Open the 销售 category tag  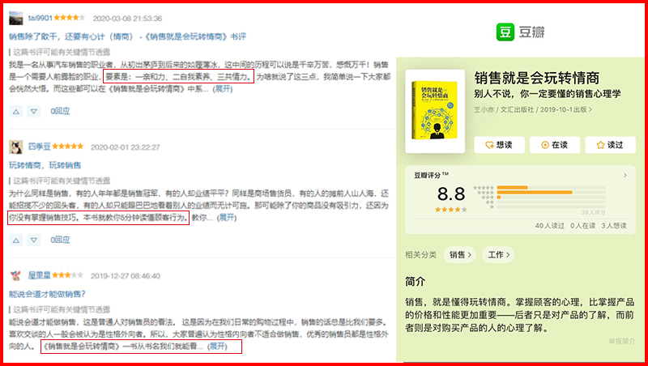click(x=460, y=255)
